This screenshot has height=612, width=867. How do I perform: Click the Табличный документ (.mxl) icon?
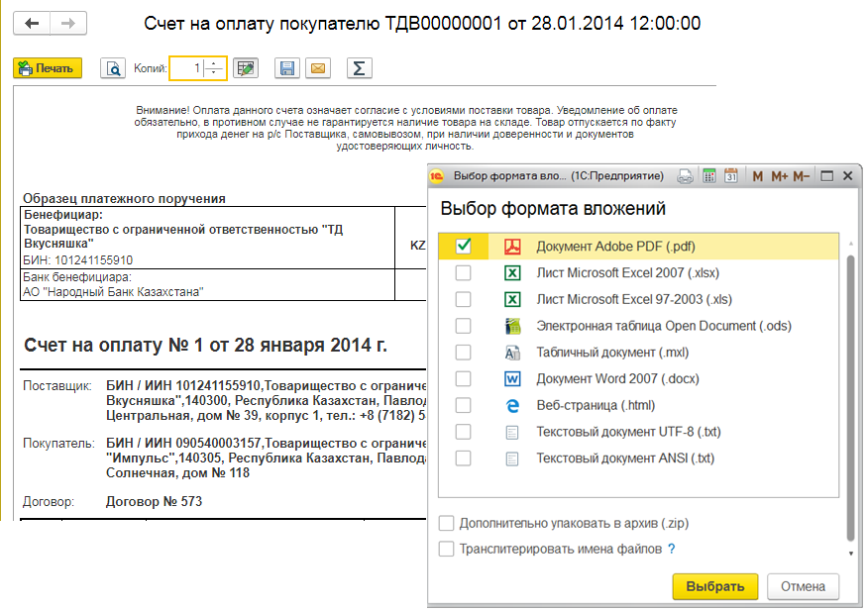512,353
